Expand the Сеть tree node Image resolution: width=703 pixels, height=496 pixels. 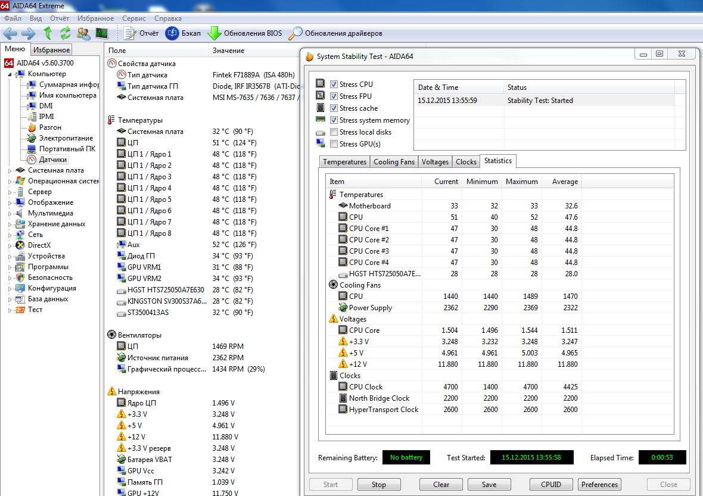pos(10,235)
